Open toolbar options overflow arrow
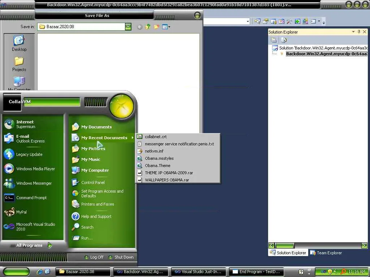 coord(324,22)
